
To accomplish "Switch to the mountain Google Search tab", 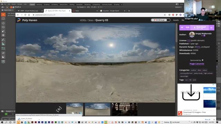I will [x=113, y=11].
